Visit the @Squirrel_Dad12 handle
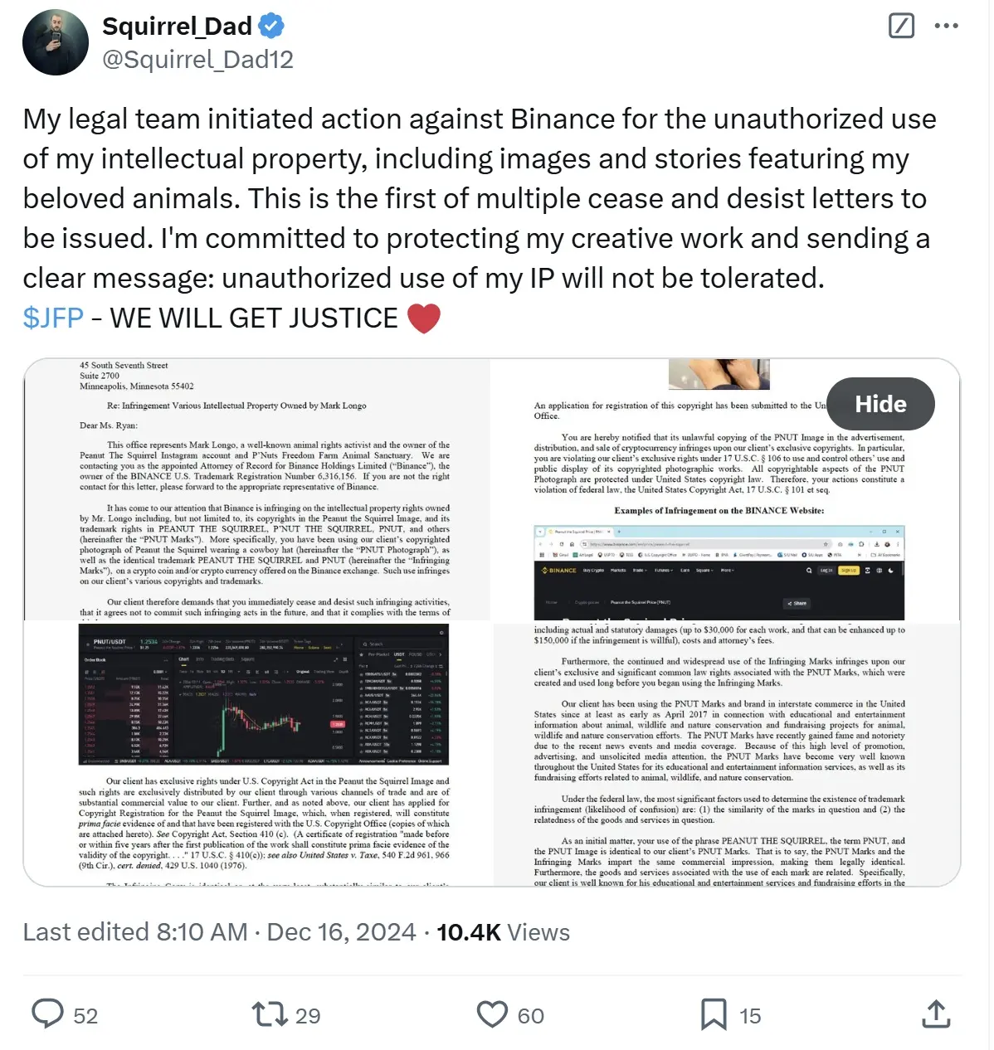The width and height of the screenshot is (994, 1050). 197,59
